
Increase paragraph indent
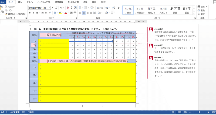[102, 8]
